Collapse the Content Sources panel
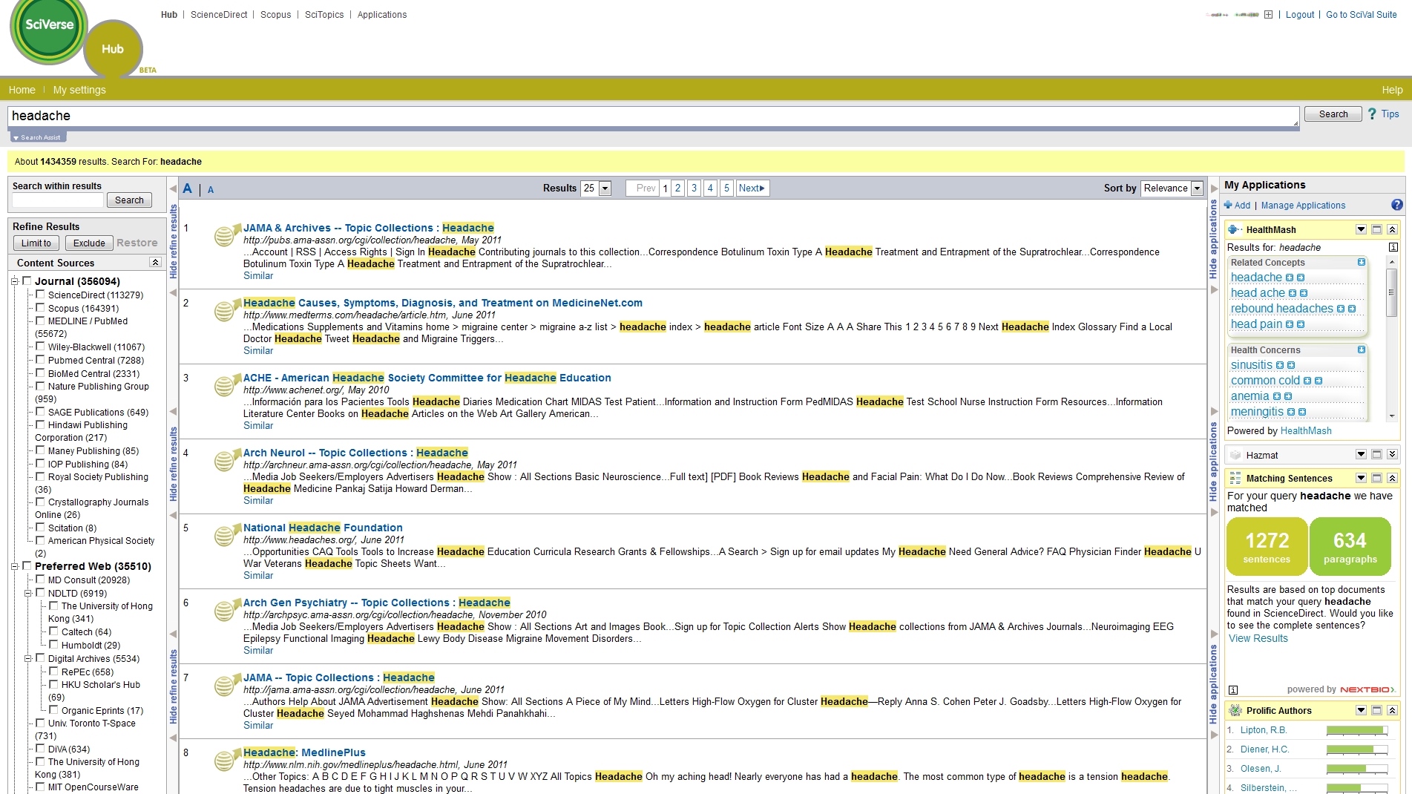 (x=155, y=262)
